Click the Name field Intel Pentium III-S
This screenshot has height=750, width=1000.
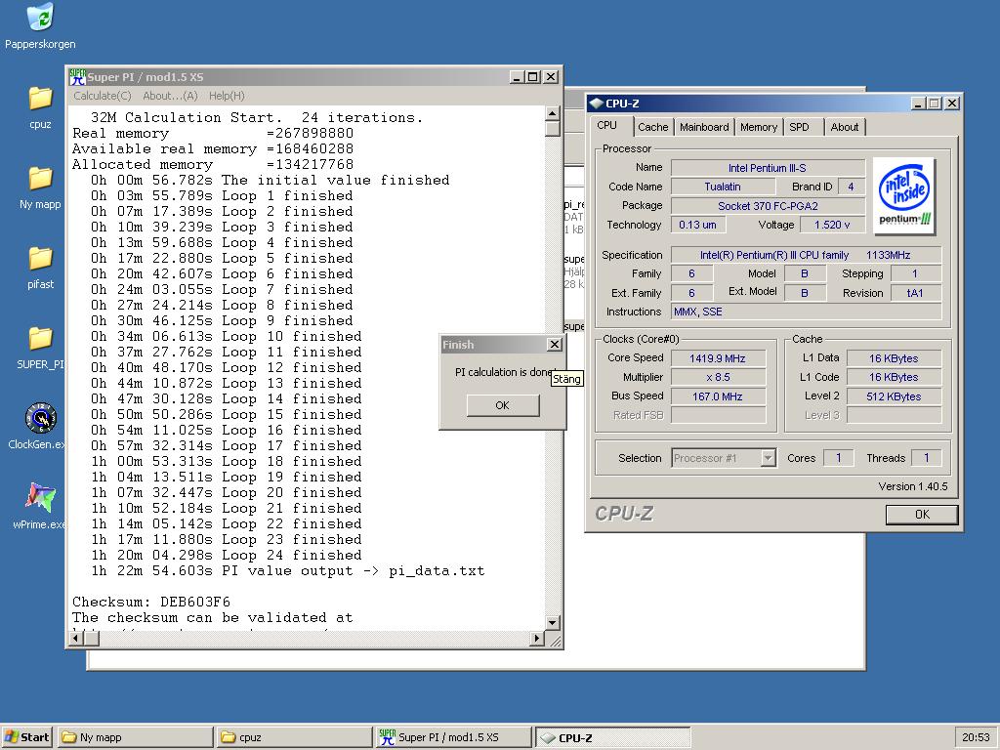pos(768,168)
